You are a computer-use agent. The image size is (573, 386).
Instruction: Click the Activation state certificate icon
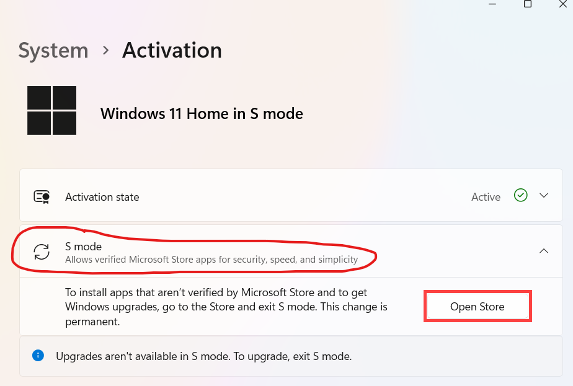point(42,197)
